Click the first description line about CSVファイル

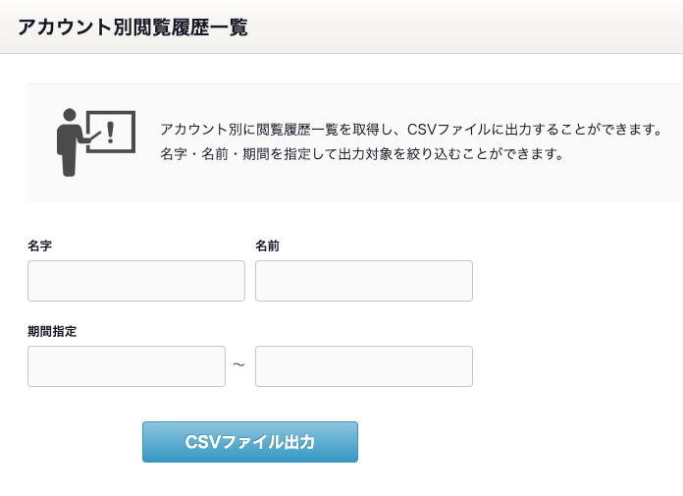(x=411, y=130)
